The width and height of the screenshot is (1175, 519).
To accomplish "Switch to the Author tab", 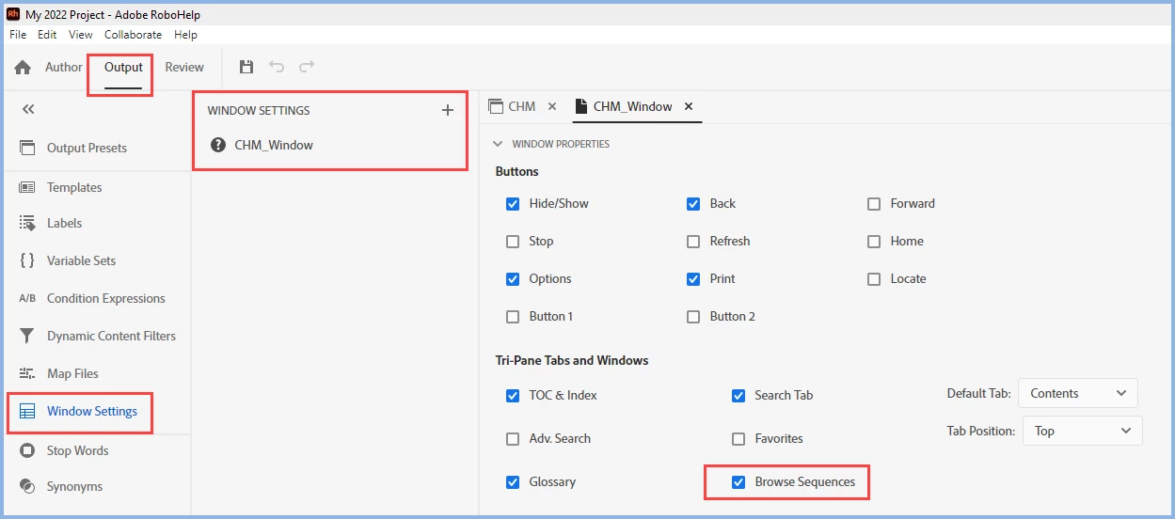I will [64, 67].
